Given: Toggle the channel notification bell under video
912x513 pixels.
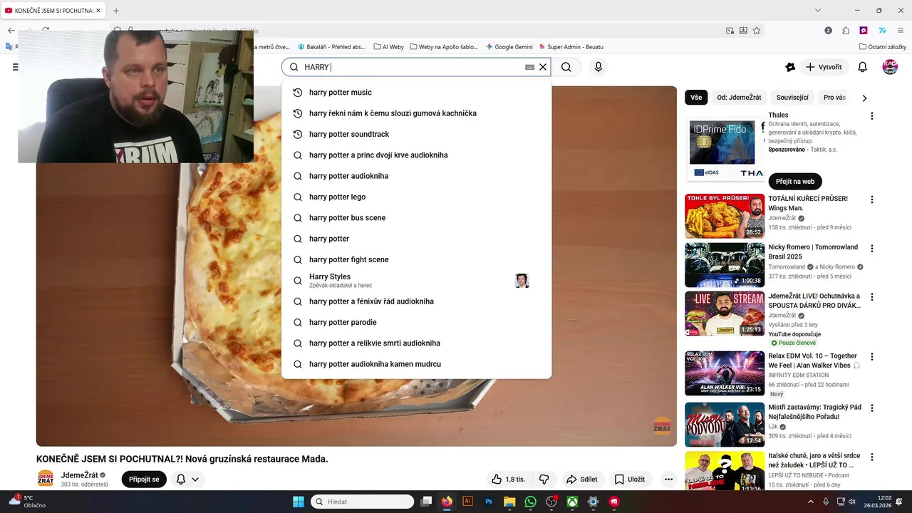Looking at the screenshot, I should coord(181,480).
